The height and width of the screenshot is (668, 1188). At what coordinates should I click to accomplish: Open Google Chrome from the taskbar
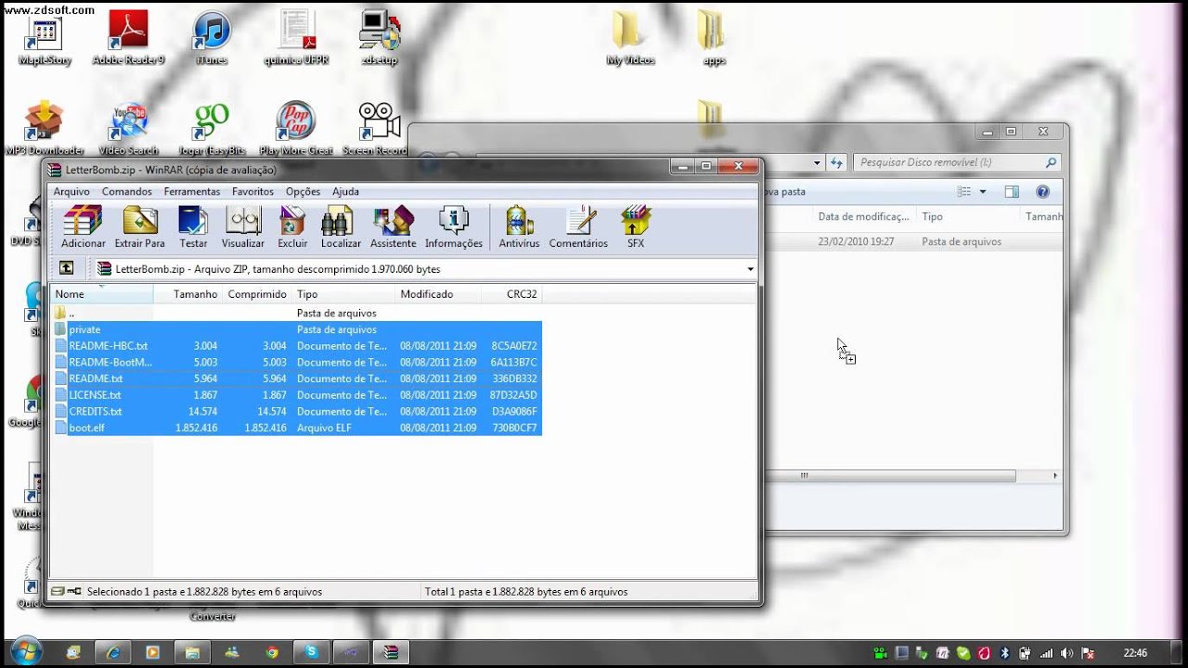point(271,652)
